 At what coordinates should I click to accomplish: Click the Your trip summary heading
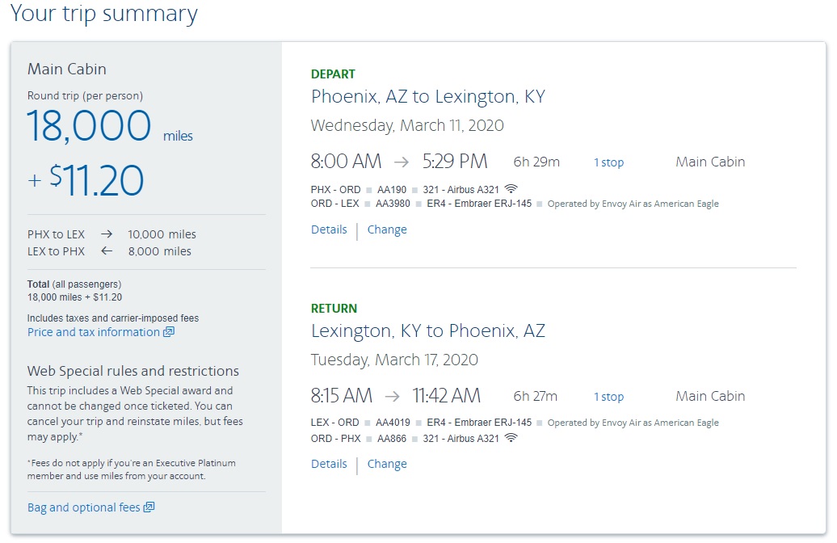[104, 14]
